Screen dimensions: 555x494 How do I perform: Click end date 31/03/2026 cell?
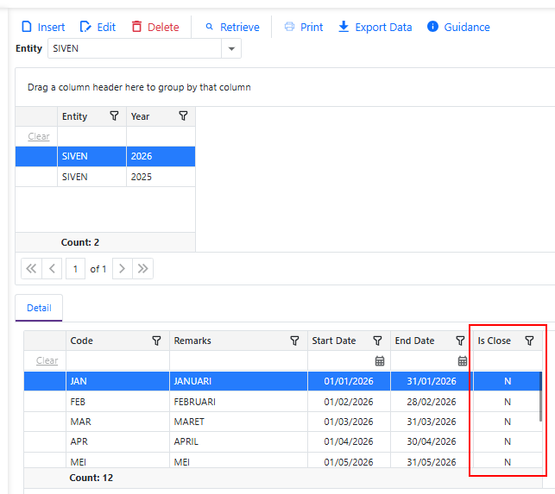click(432, 422)
